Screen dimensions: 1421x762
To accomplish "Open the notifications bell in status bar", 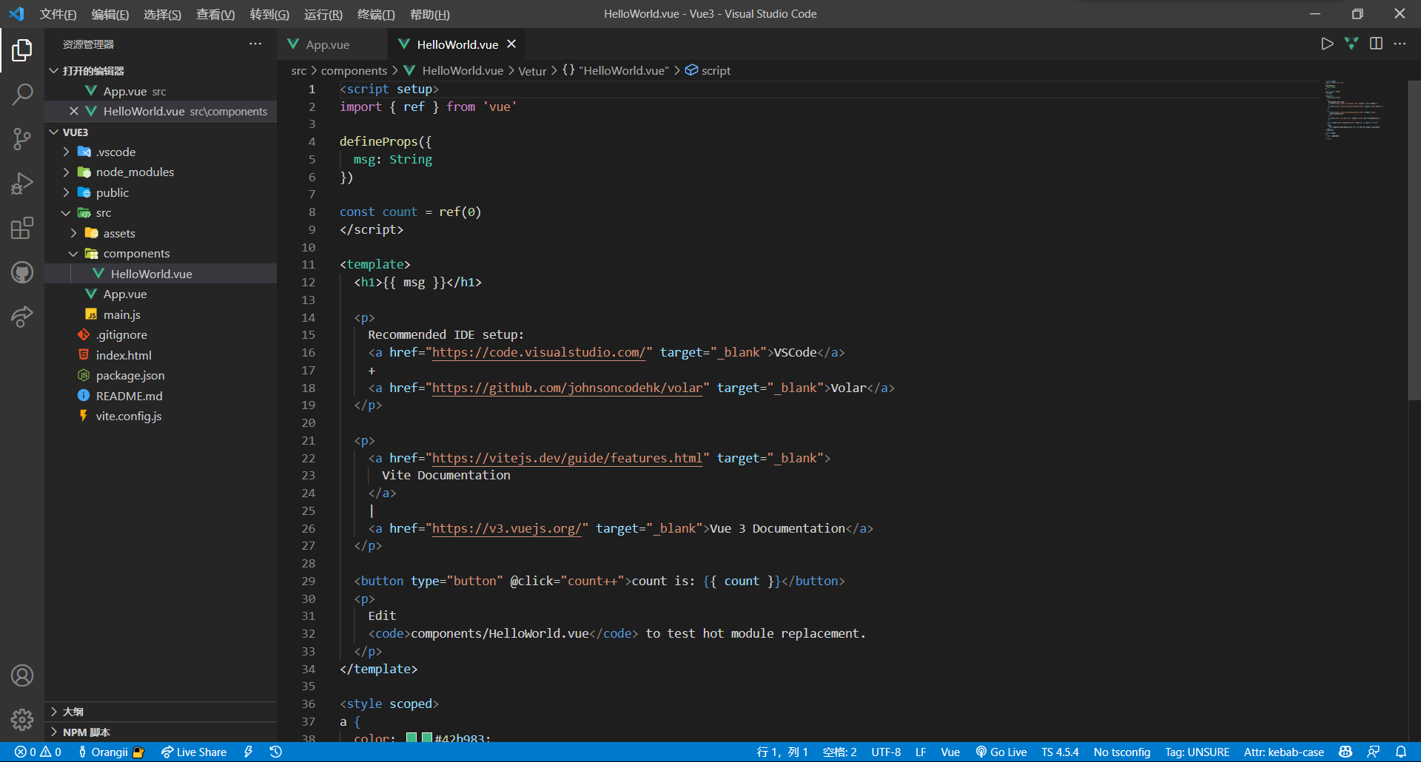I will (x=1401, y=752).
